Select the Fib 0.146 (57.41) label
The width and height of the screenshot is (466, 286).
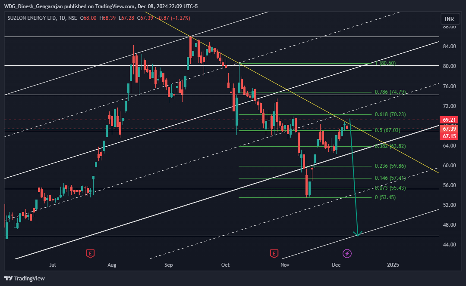click(x=390, y=178)
